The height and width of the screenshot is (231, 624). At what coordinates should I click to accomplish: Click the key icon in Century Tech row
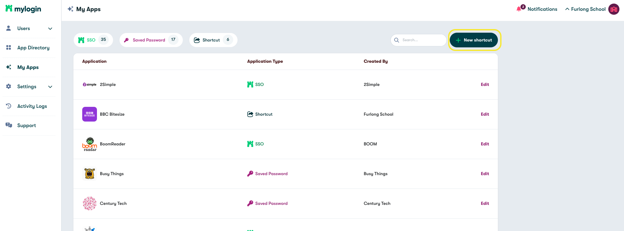coord(250,203)
